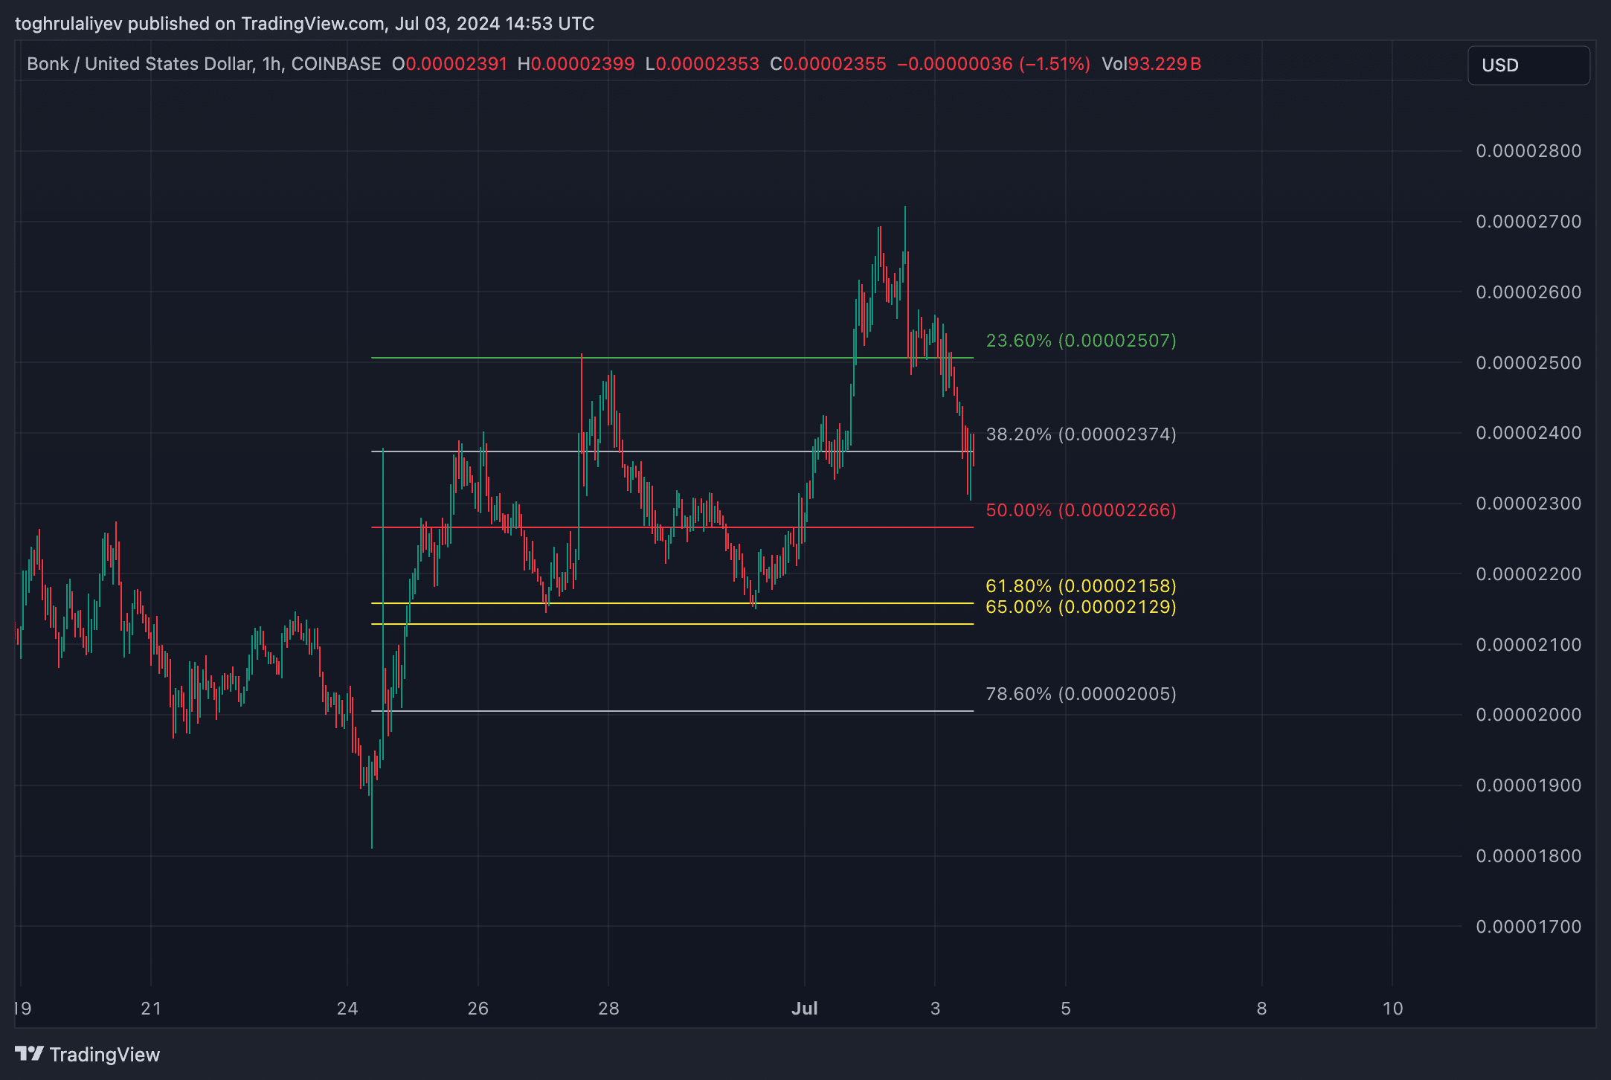This screenshot has width=1611, height=1080.
Task: Click the 28 date label on time axis
Action: (608, 1009)
